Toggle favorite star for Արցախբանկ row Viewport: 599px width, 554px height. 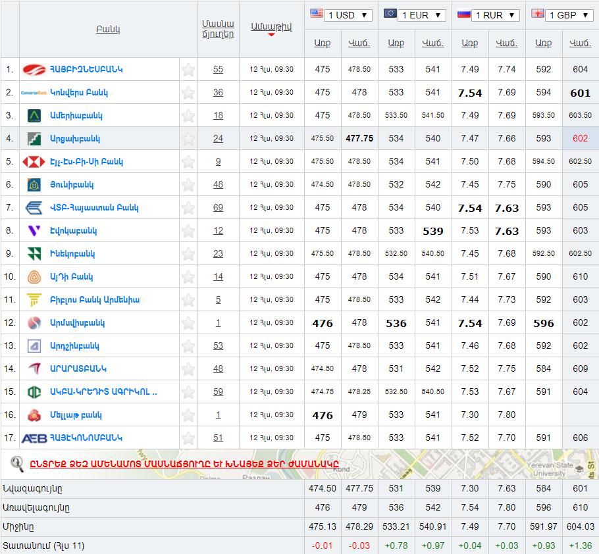point(188,139)
